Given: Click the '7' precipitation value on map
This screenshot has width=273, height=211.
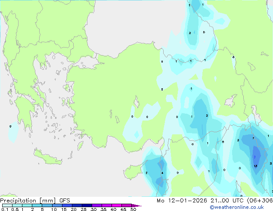Looking at the screenshot, I should click(x=253, y=138).
